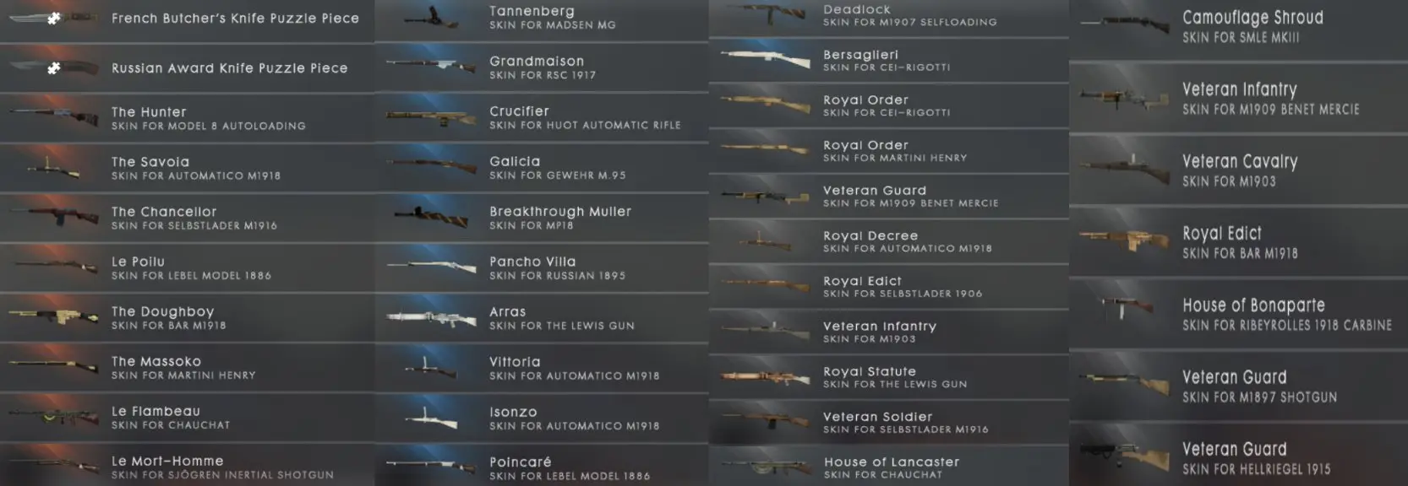Screen dimensions: 1408x486
Task: Select Veteran Guard Hellriegel 1915 skin
Action: click(1238, 456)
